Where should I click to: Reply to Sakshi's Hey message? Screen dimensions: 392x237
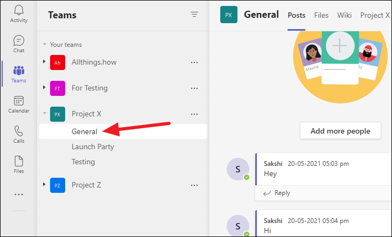point(277,193)
